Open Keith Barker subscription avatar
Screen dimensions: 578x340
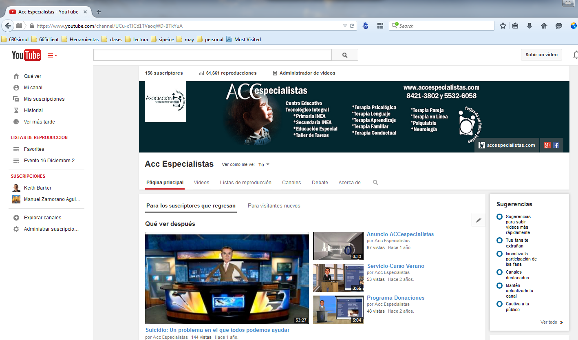click(16, 188)
